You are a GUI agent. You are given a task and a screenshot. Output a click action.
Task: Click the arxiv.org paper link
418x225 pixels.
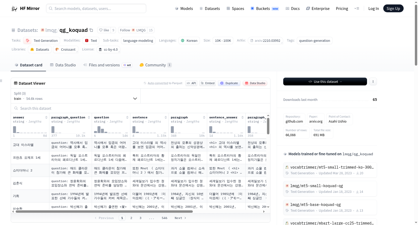(316, 119)
